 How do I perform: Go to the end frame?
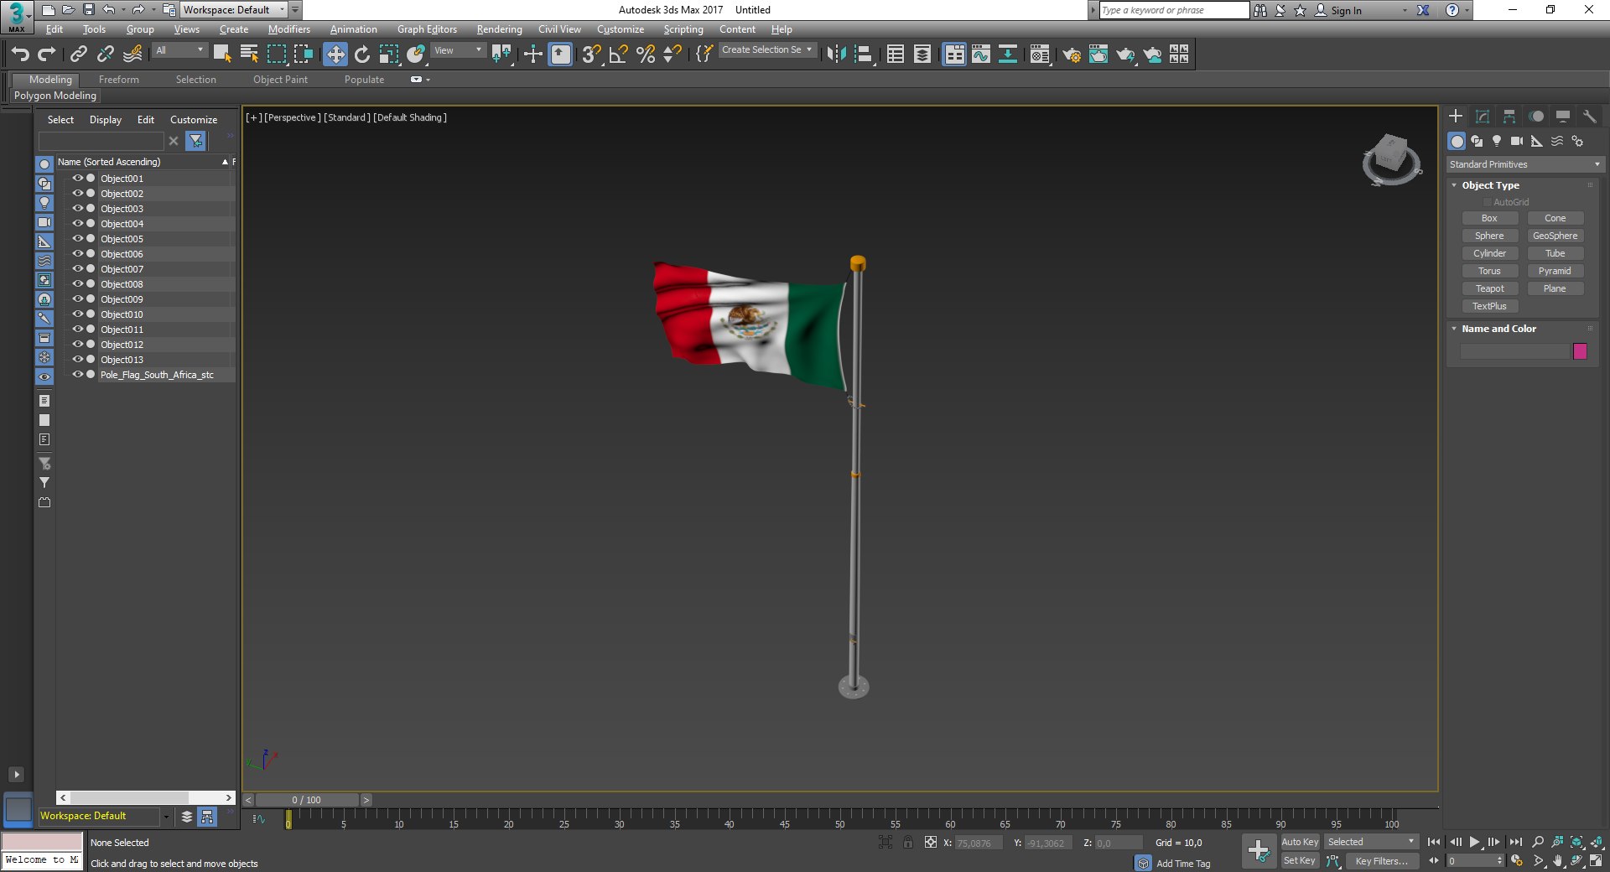point(1515,842)
